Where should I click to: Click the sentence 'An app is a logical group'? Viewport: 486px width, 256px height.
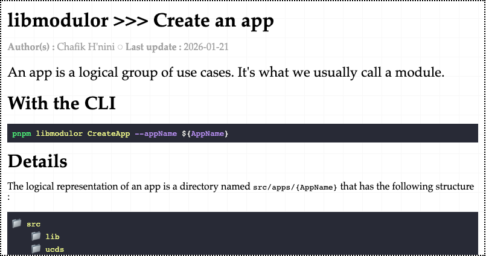point(226,72)
